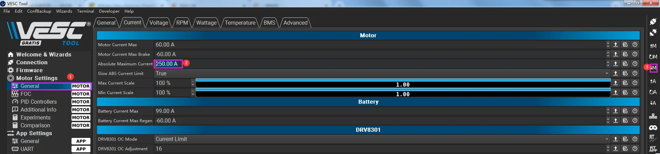Click the gamepad keyboard control icon
Viewport: 660px width, 154px height.
pyautogui.click(x=653, y=128)
